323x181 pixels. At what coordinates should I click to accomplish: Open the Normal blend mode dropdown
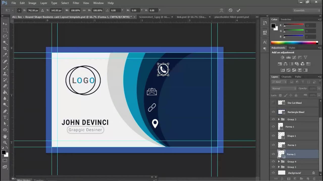coord(284,88)
